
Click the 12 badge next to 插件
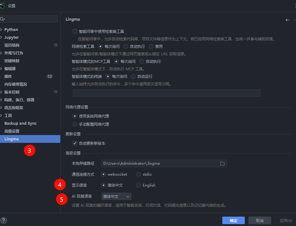tap(50, 76)
